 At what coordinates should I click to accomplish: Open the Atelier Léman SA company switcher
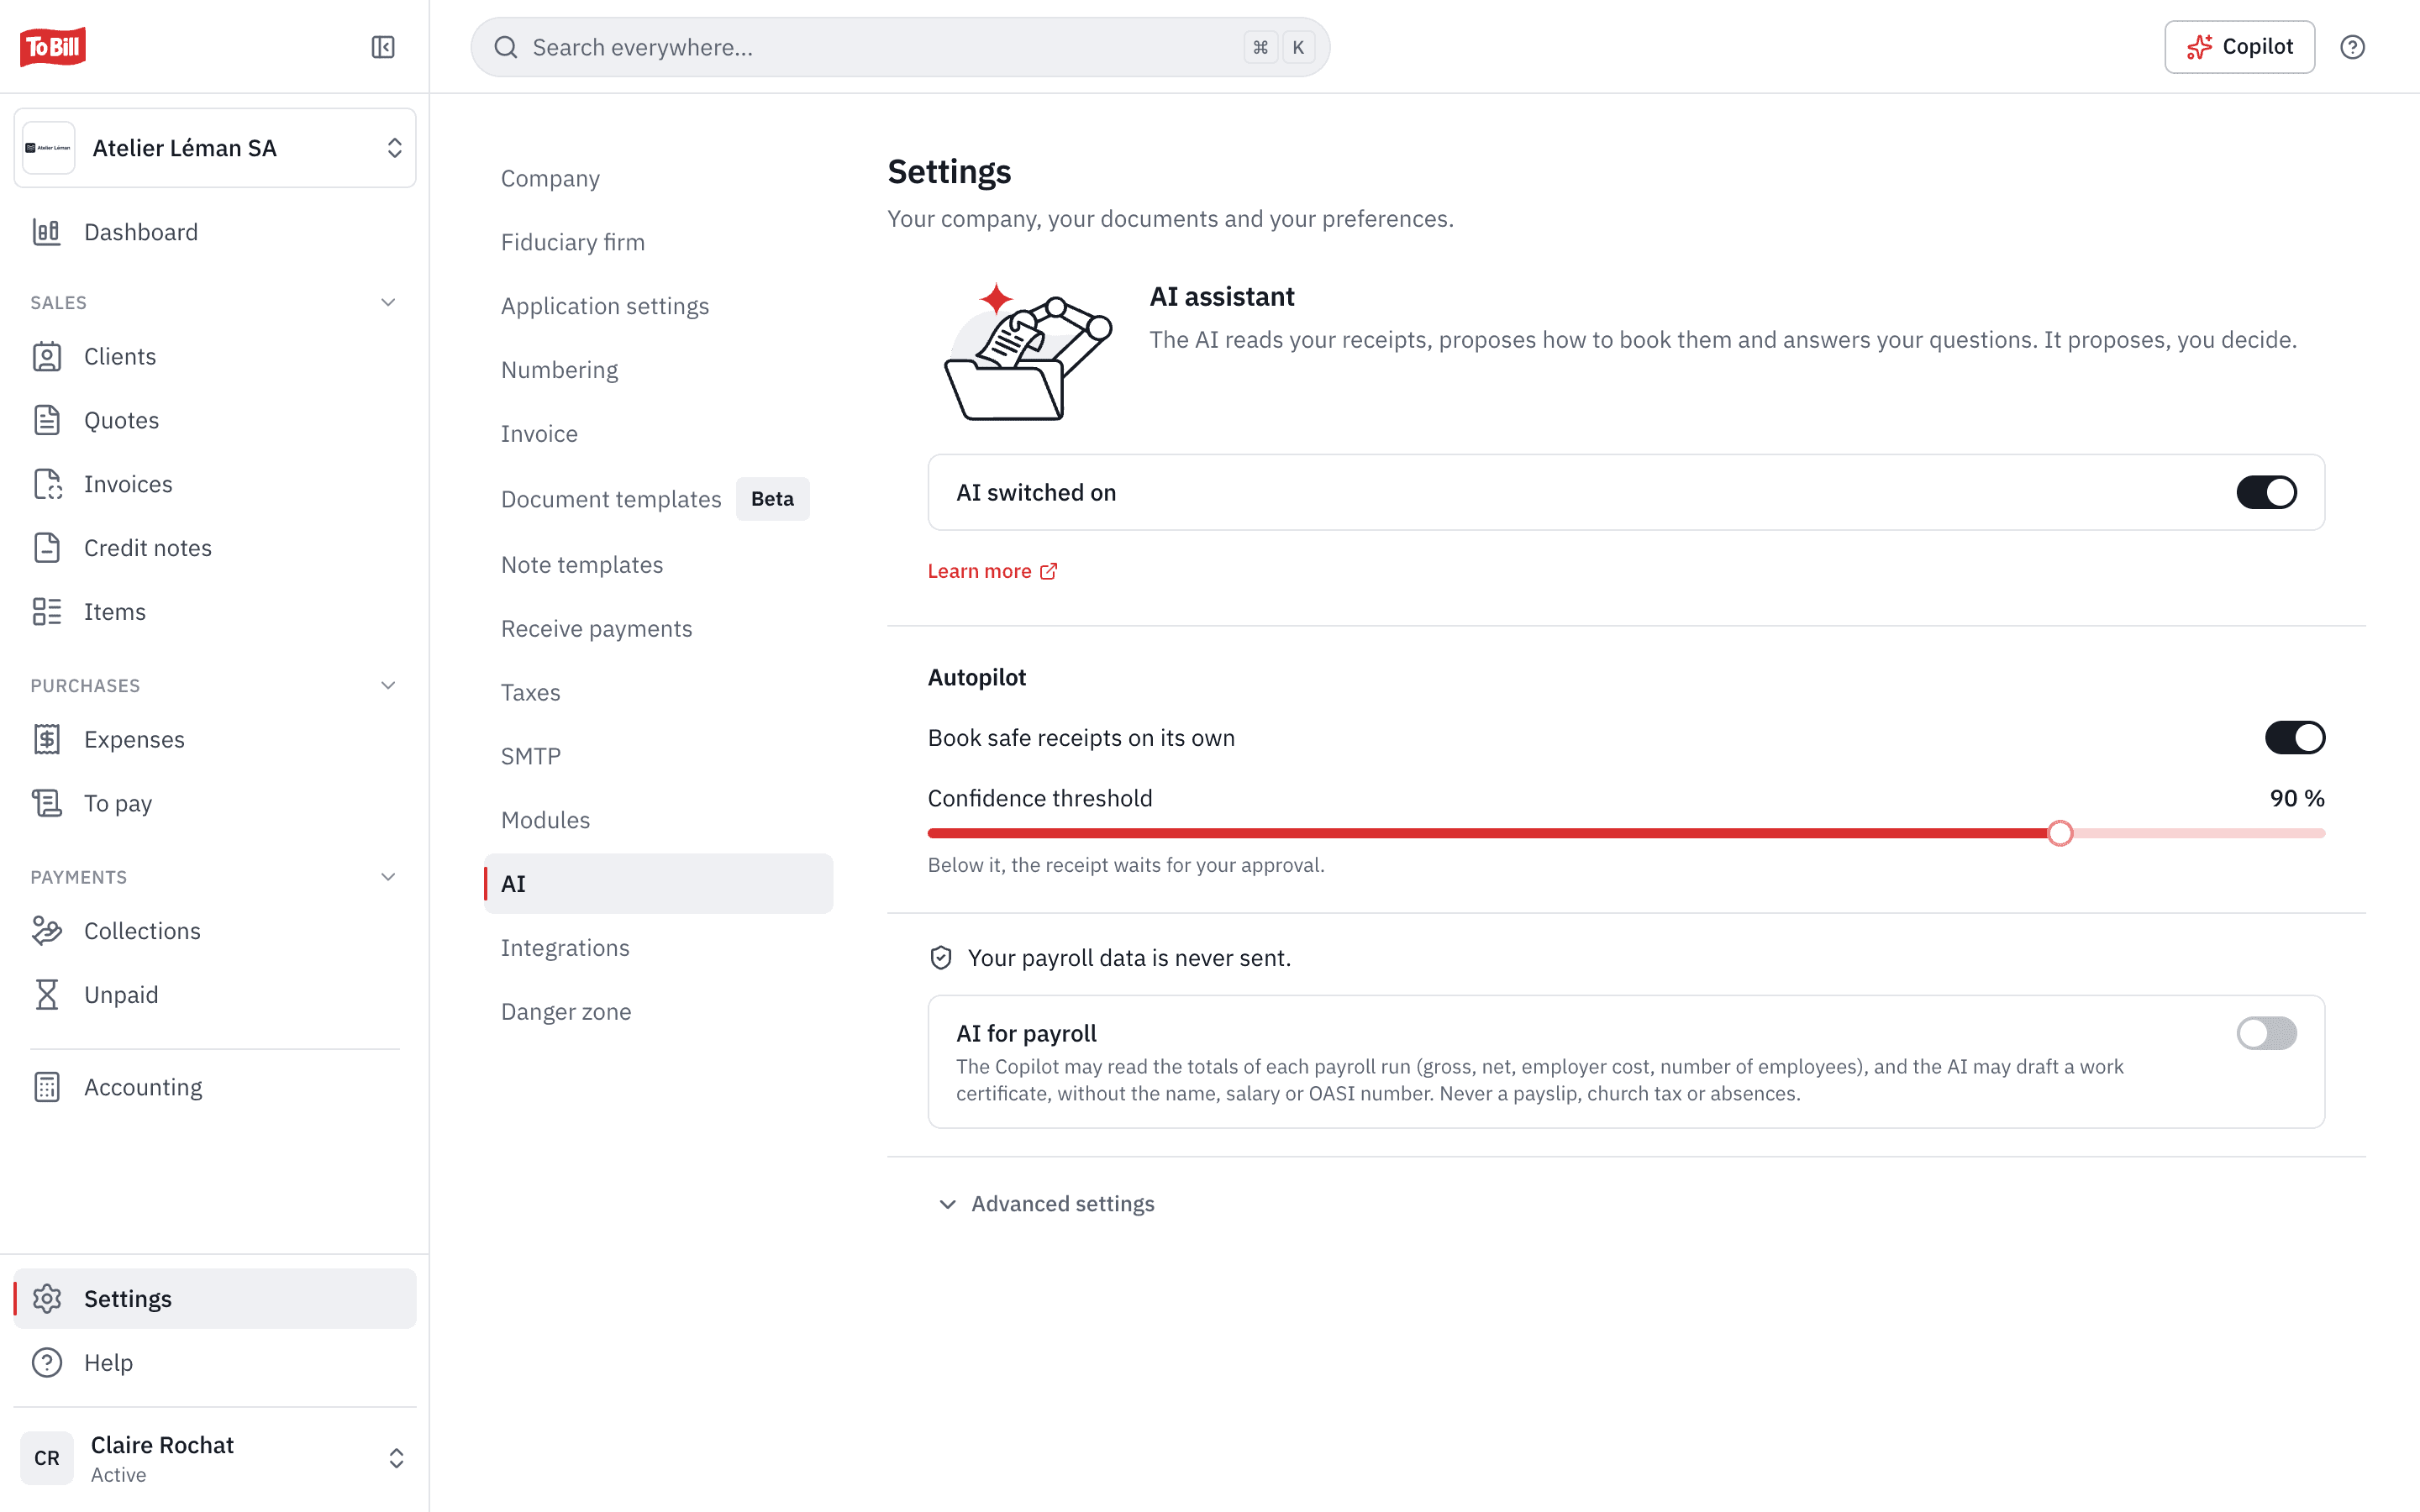click(215, 148)
